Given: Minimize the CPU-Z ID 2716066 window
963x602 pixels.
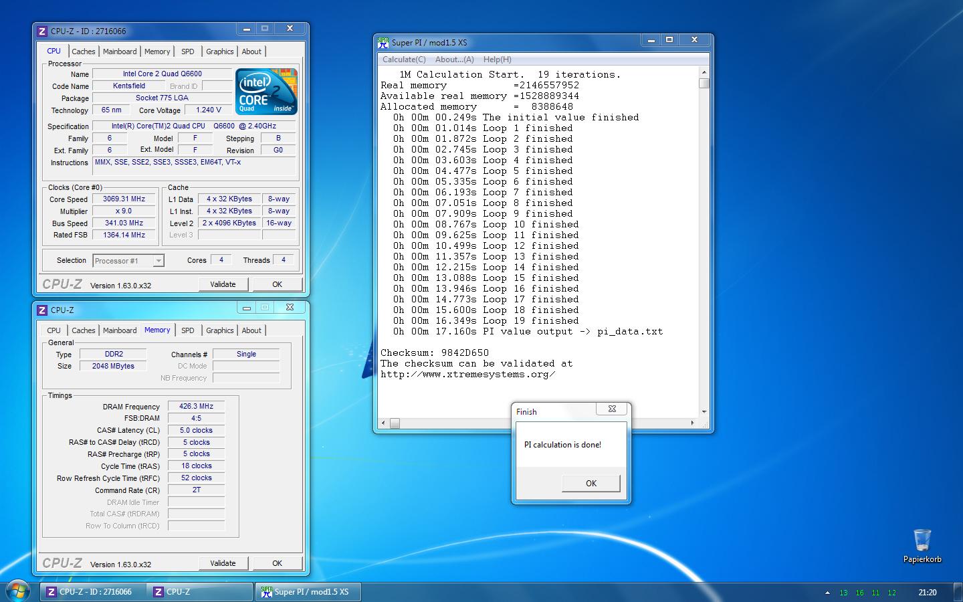Looking at the screenshot, I should [246, 29].
